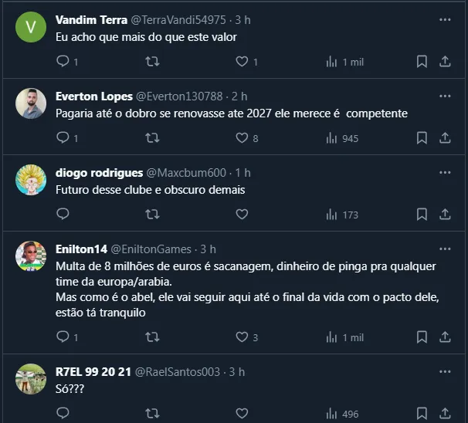Reply to Enilton14's tweet
Screen dimensions: 468x423
click(x=63, y=337)
